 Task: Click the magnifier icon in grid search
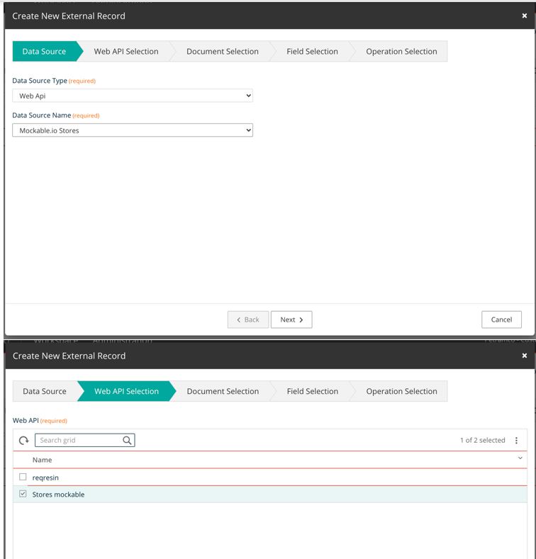click(x=127, y=441)
